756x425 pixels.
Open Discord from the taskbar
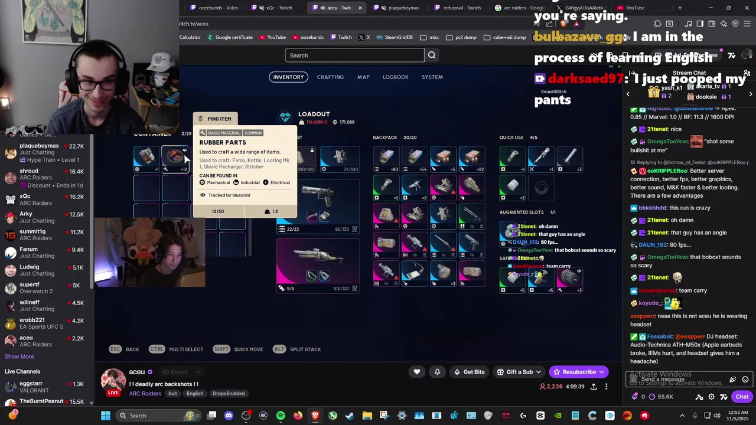click(229, 416)
